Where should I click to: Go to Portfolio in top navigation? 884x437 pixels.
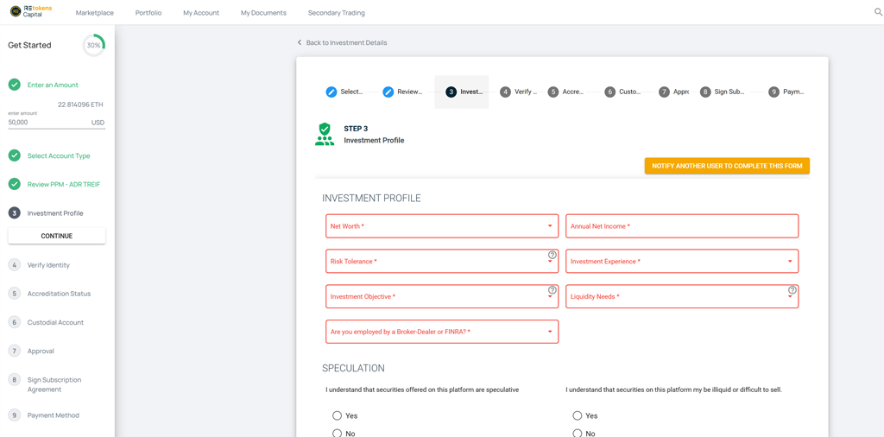coord(148,12)
